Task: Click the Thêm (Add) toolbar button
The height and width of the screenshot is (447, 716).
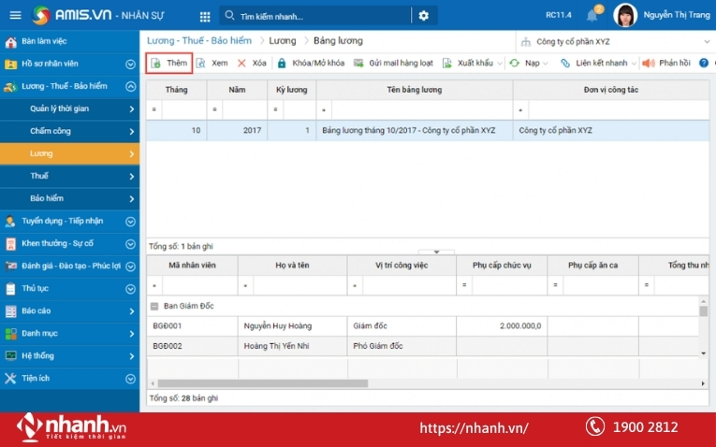Action: coord(169,63)
